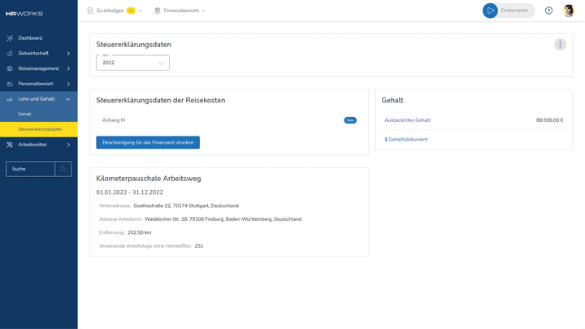This screenshot has height=329, width=585.
Task: Click the yellow 10 tasks badge
Action: (131, 11)
